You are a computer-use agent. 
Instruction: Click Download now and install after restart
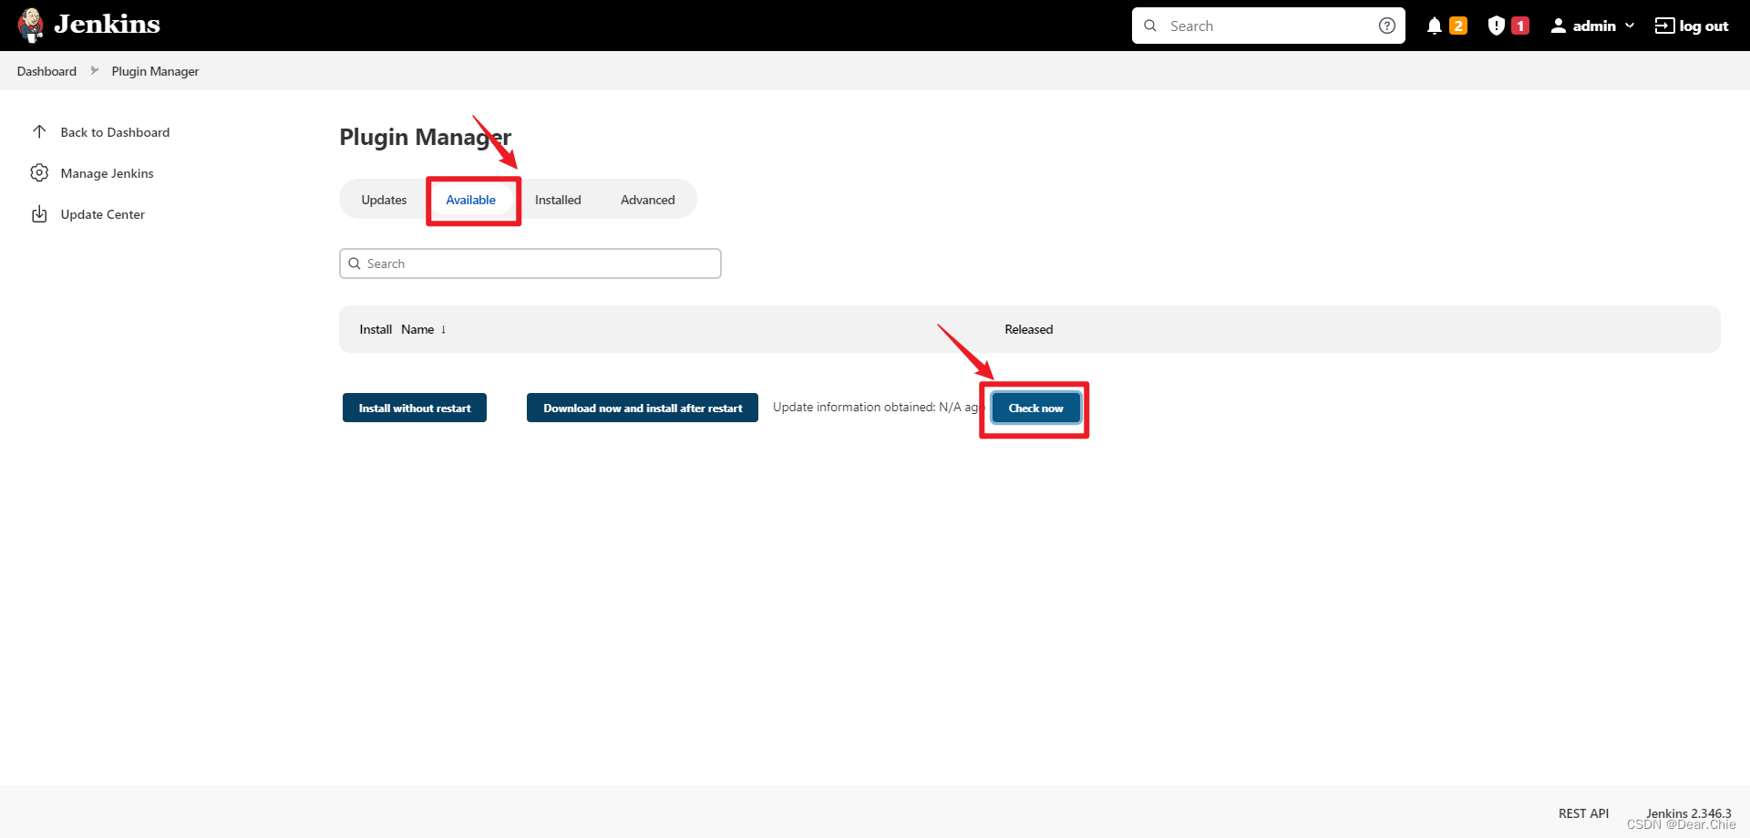[x=643, y=408]
